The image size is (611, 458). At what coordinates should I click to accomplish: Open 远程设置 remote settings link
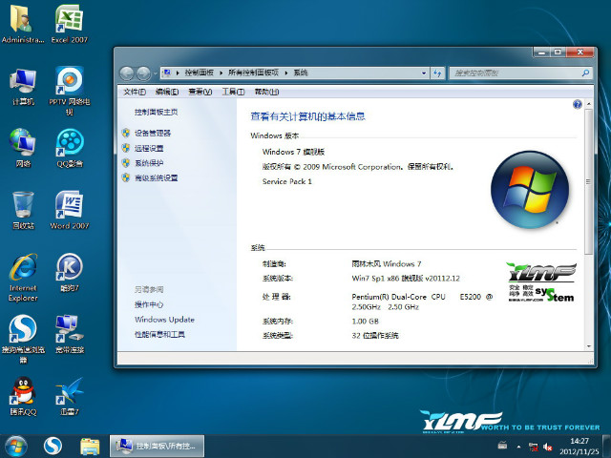(x=149, y=149)
